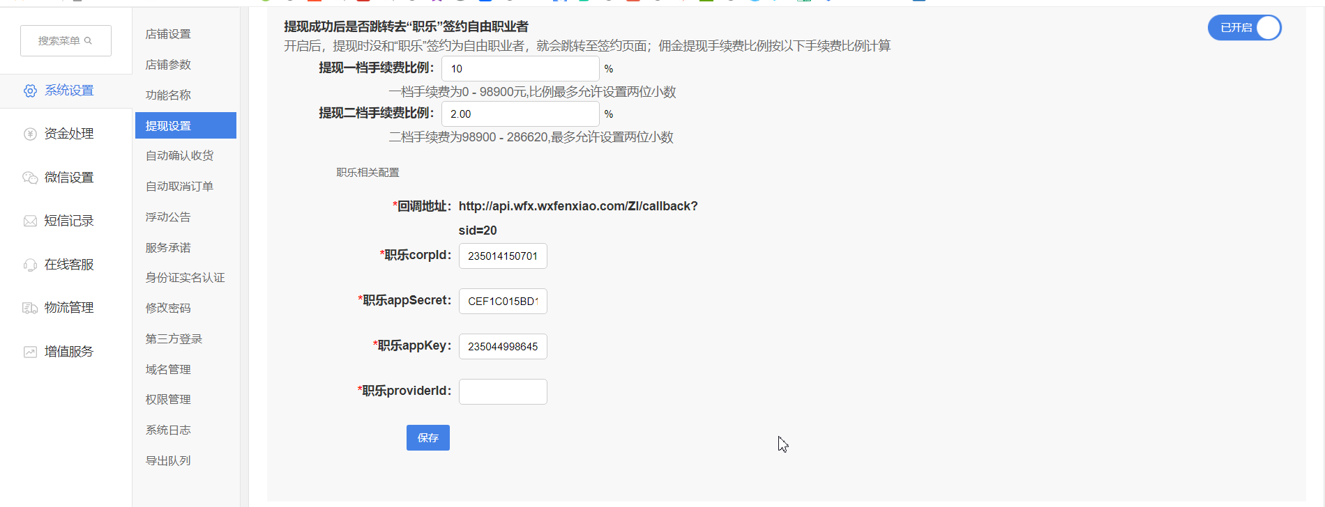This screenshot has width=1325, height=507.
Task: Open 店铺设置 in the submenu
Action: click(x=168, y=34)
